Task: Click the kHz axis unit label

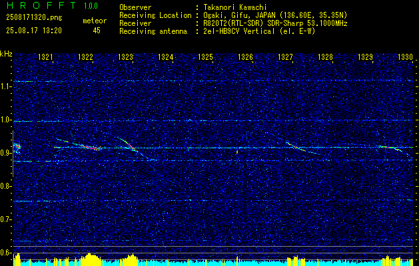Action: coord(6,54)
